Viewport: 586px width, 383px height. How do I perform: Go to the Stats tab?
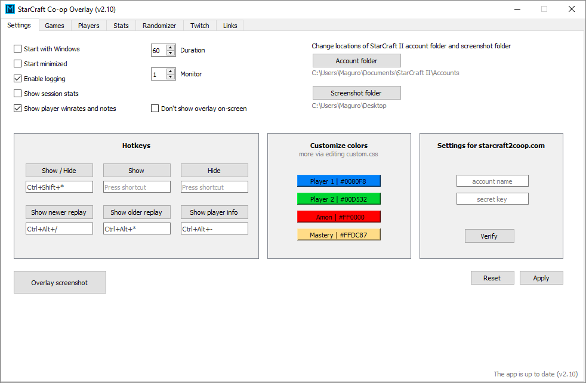point(121,26)
